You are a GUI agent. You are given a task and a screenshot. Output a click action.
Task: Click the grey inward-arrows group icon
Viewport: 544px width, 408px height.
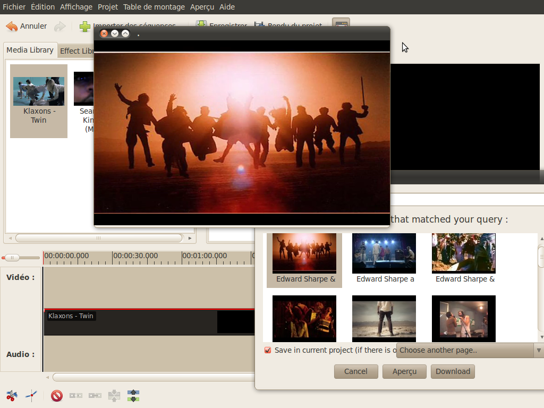[114, 395]
